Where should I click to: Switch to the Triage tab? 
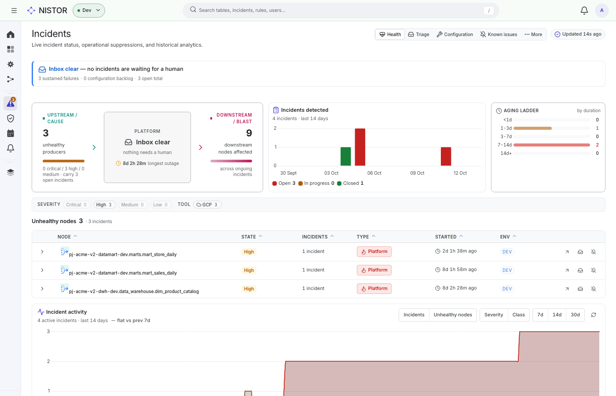[x=419, y=34]
